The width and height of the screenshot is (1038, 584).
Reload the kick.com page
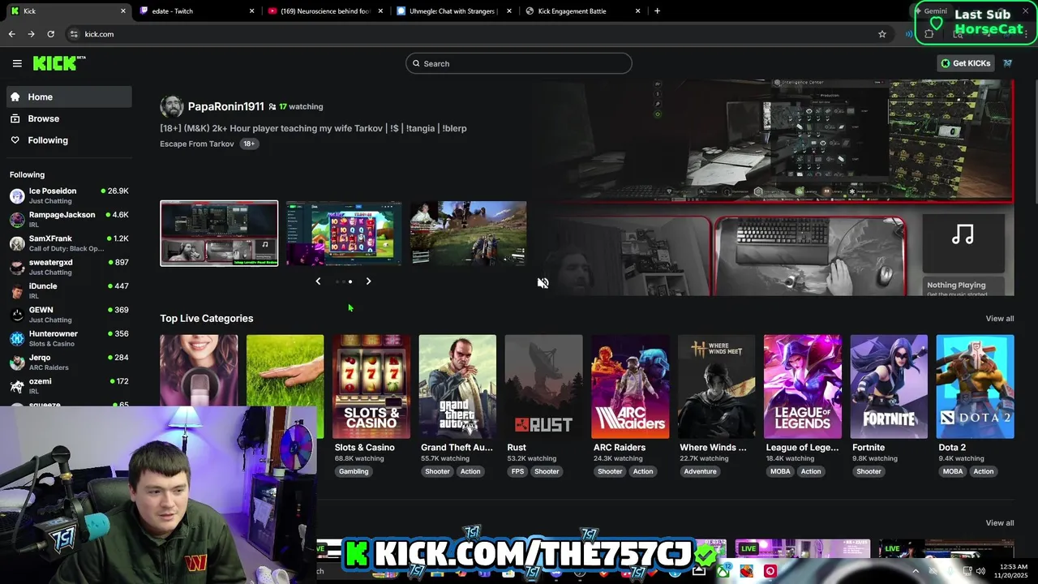click(x=50, y=34)
